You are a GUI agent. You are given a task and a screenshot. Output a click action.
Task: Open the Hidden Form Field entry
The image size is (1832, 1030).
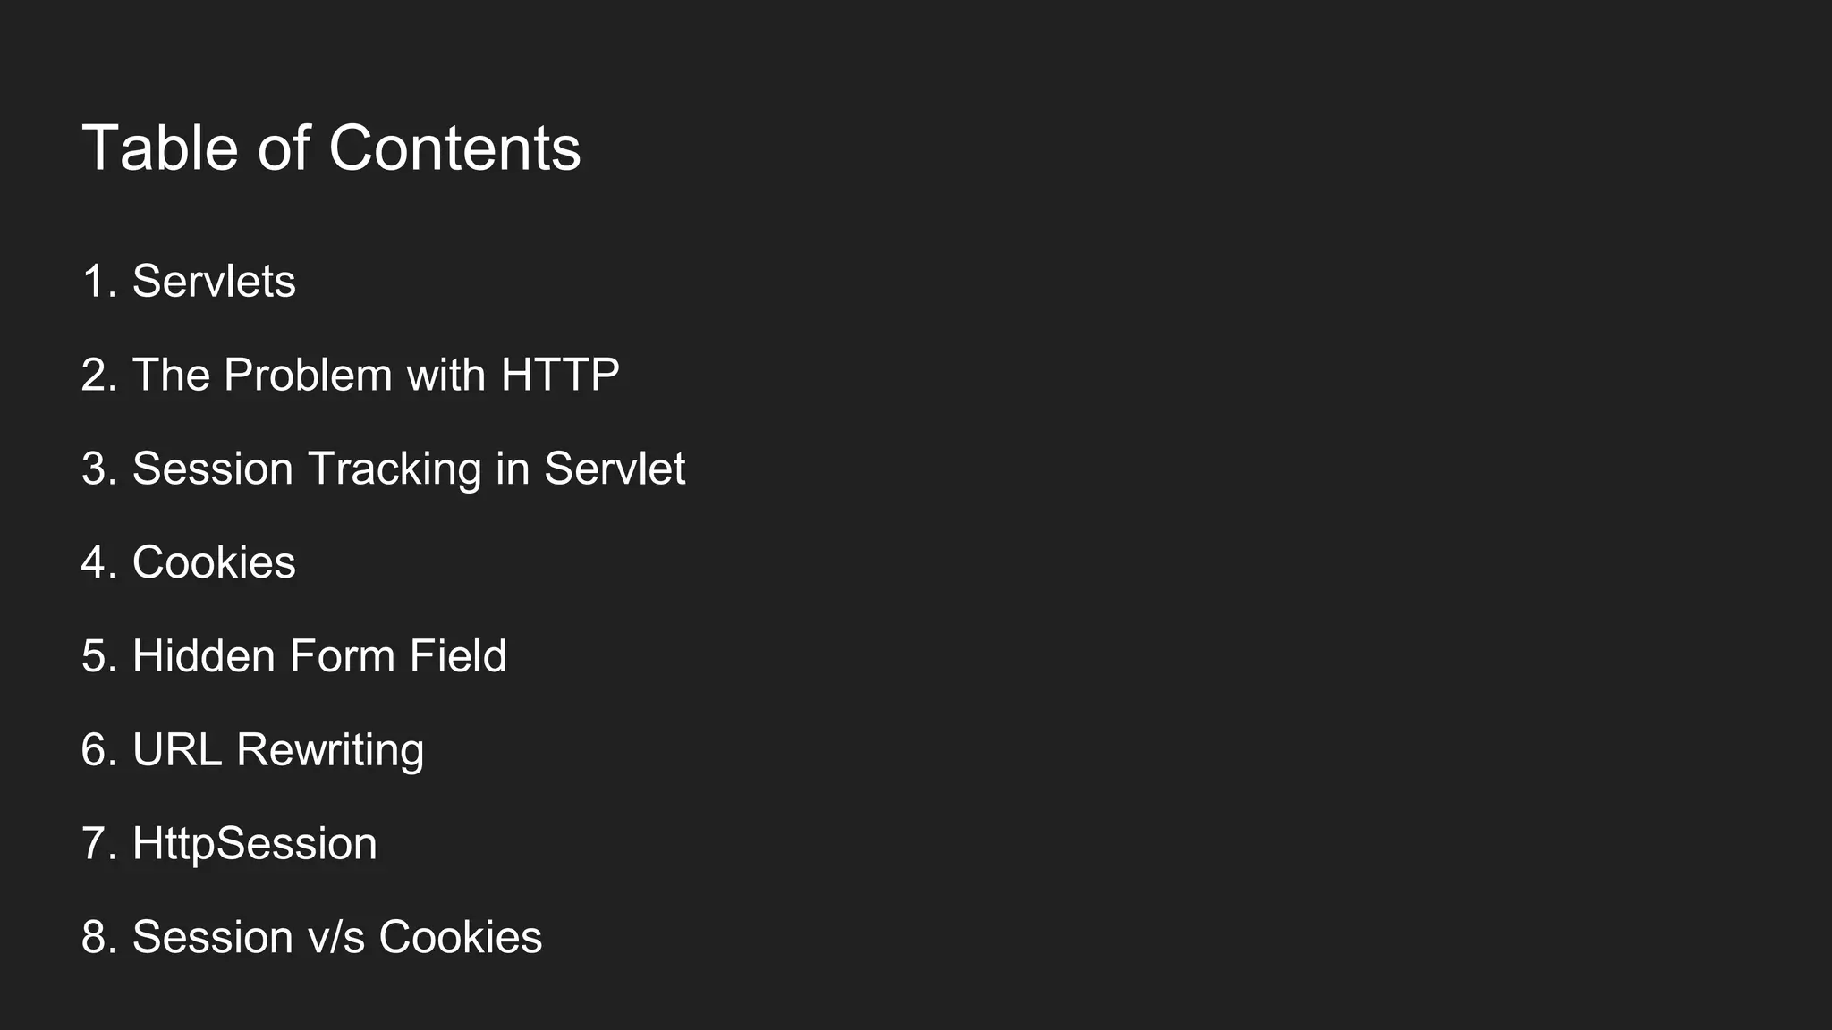coord(319,656)
